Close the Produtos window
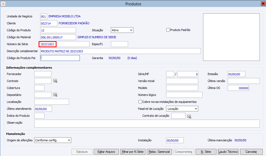 263,3
